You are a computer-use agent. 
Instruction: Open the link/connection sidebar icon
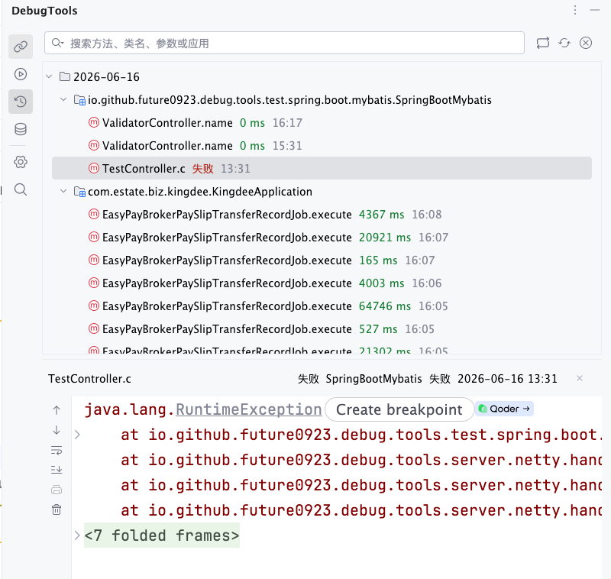pyautogui.click(x=21, y=47)
